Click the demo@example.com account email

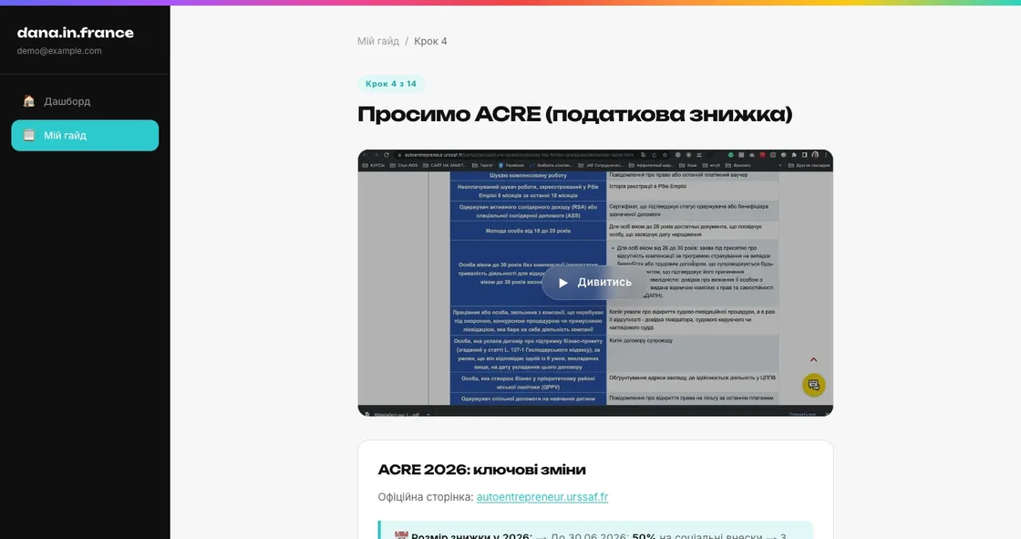click(59, 51)
